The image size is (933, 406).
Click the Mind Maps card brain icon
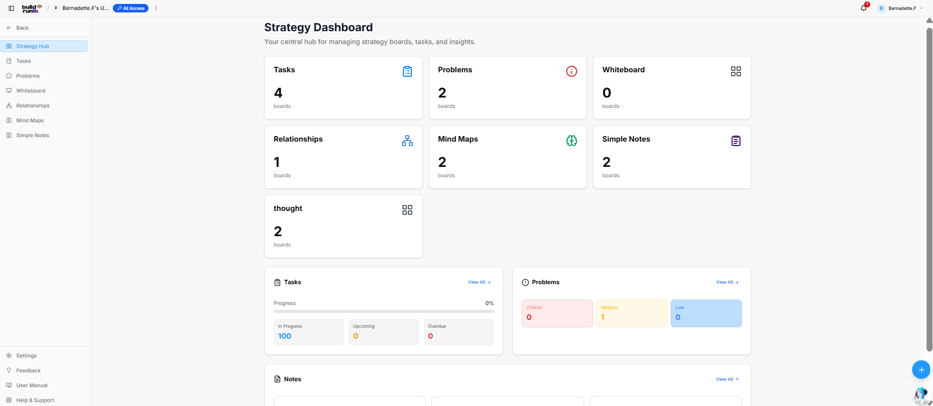tap(572, 141)
